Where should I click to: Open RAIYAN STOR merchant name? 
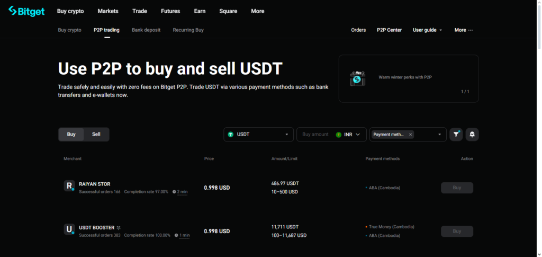[x=95, y=184]
